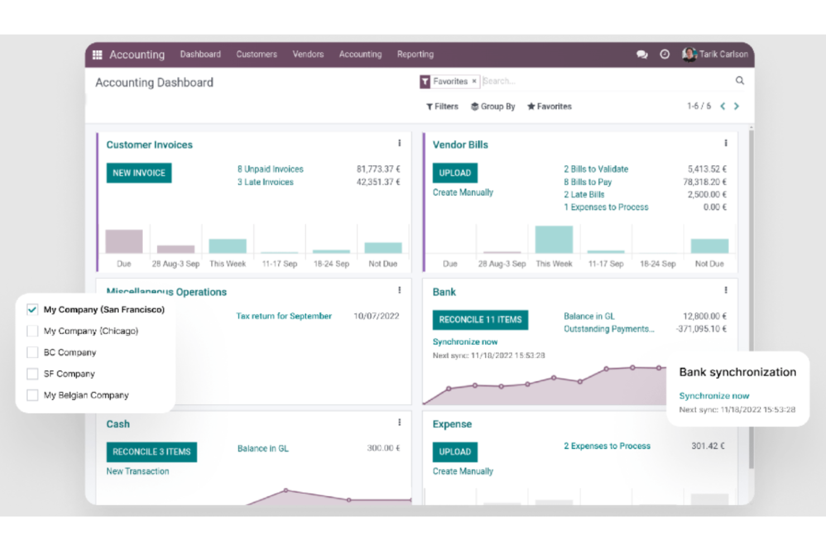Click the search magnifier icon
This screenshot has height=551, width=826.
(739, 80)
